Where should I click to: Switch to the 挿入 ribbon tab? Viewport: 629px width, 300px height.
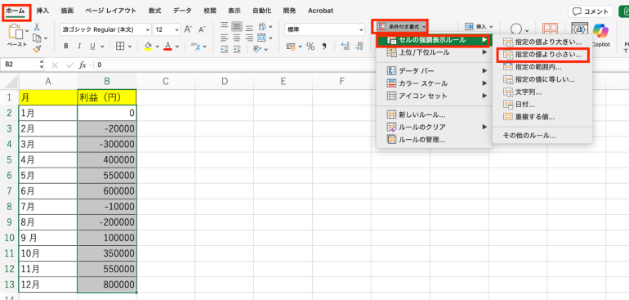[x=42, y=11]
